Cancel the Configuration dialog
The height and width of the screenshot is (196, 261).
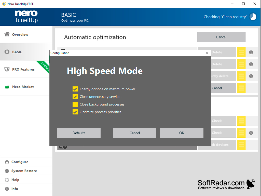[135, 133]
